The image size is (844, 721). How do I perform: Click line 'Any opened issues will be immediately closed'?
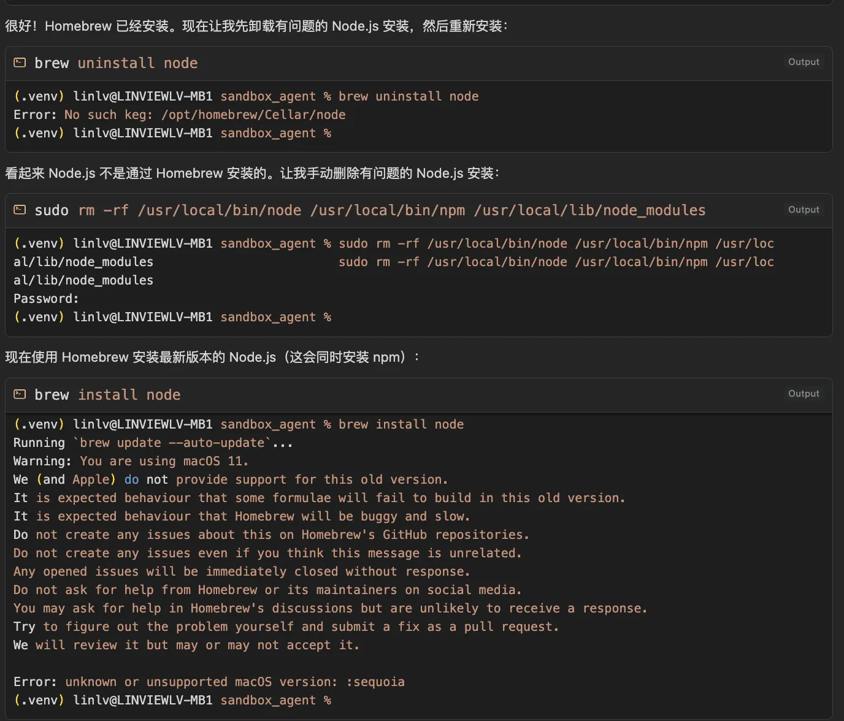pos(242,571)
